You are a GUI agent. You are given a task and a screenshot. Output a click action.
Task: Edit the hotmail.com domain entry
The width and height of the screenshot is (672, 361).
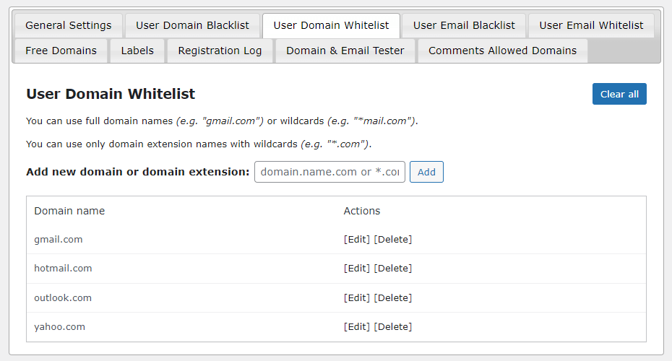(357, 269)
